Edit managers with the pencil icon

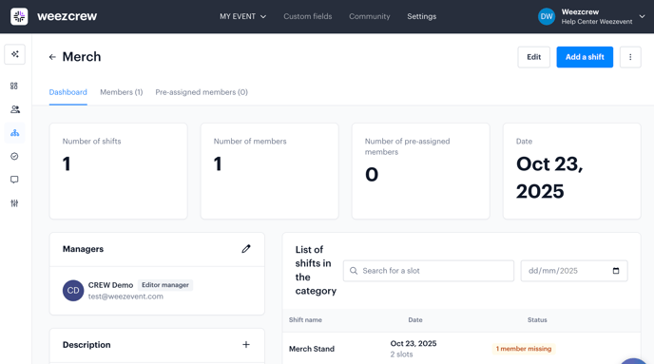[246, 249]
